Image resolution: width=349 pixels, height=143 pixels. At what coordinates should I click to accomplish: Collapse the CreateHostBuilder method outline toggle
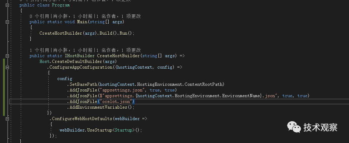click(7, 56)
